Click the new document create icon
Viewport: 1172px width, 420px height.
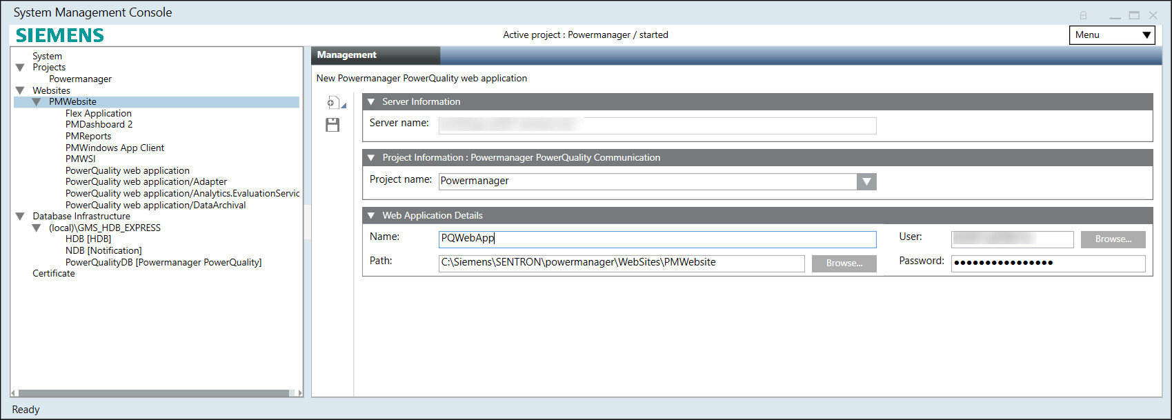(x=332, y=103)
